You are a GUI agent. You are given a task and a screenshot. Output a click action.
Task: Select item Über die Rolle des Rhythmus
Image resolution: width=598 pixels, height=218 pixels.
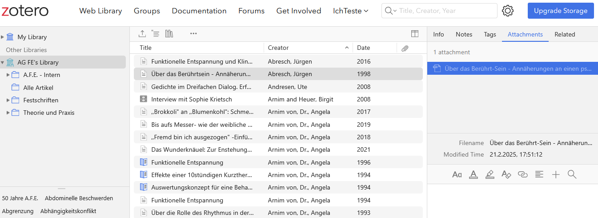point(278,213)
